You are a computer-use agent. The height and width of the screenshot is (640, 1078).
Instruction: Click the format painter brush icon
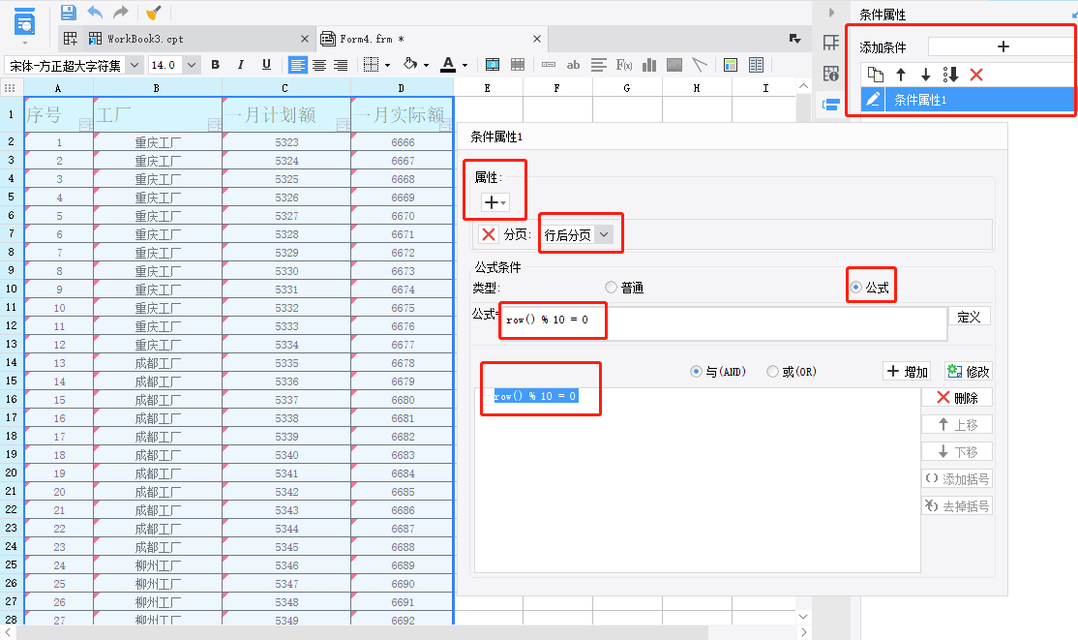coord(154,13)
